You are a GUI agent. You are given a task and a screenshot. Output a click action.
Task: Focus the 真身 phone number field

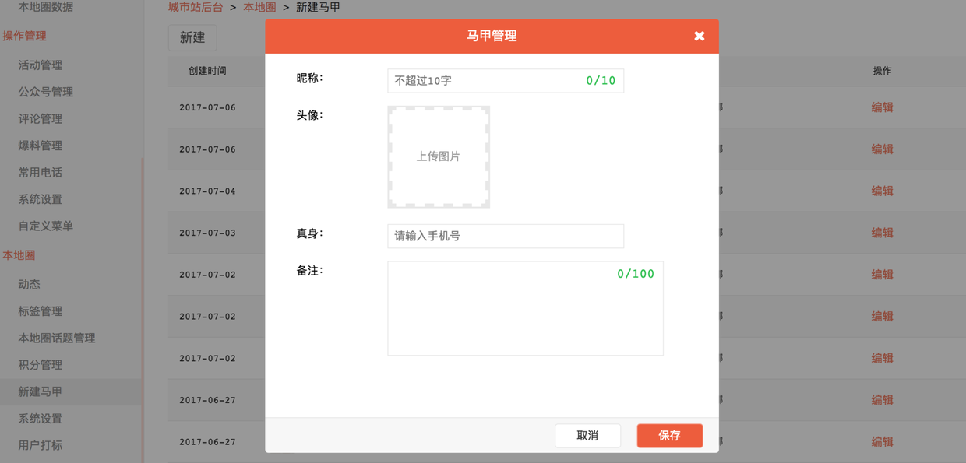[505, 236]
